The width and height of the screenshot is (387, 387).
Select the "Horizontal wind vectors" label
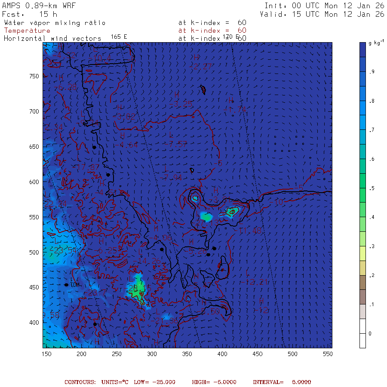click(52, 39)
